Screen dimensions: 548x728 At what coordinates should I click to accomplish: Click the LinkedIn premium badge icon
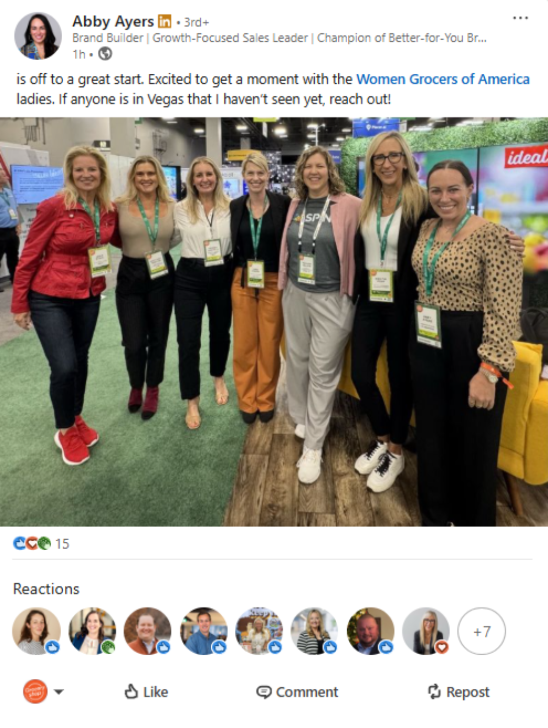pyautogui.click(x=165, y=22)
